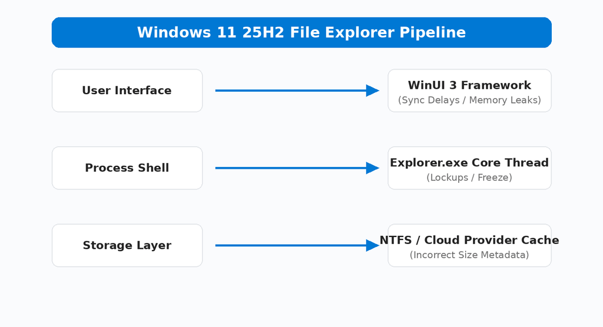Click the NTFS / Cloud Provider Cache heading
Viewport: 603px width, 327px height.
coord(469,240)
